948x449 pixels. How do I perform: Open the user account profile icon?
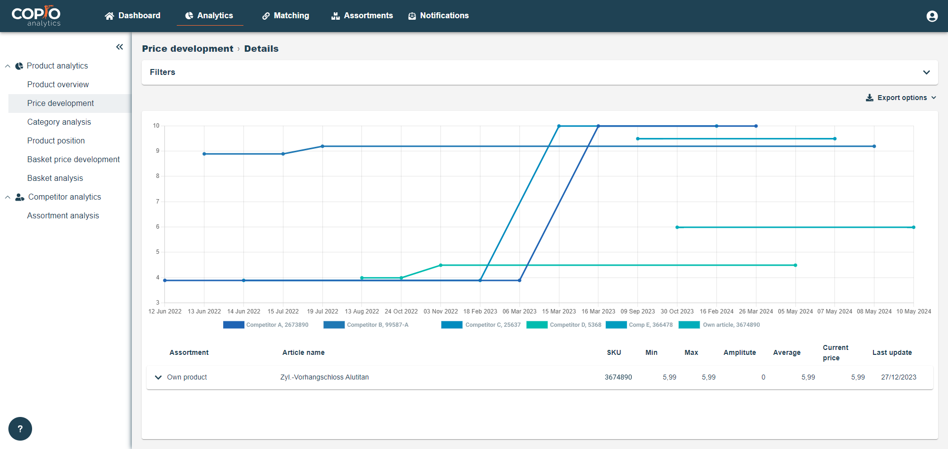tap(932, 16)
